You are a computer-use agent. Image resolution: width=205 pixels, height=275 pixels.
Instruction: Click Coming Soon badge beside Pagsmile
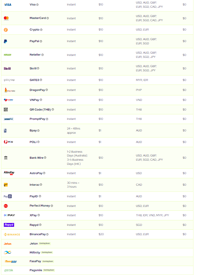[x=49, y=270]
